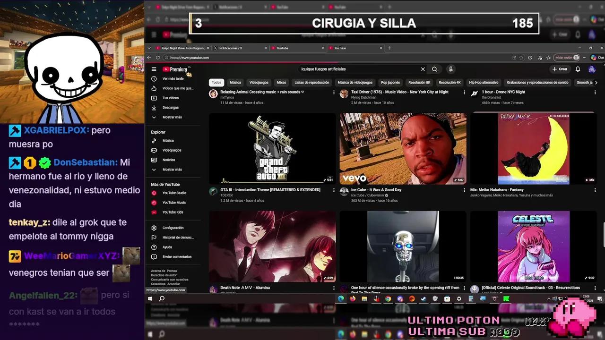This screenshot has width=605, height=340.
Task: Open Microsoft Edge from taskbar
Action: click(x=341, y=298)
